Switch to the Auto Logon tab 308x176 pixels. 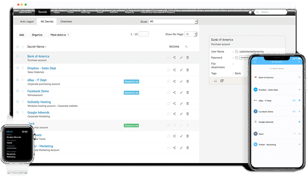27,22
